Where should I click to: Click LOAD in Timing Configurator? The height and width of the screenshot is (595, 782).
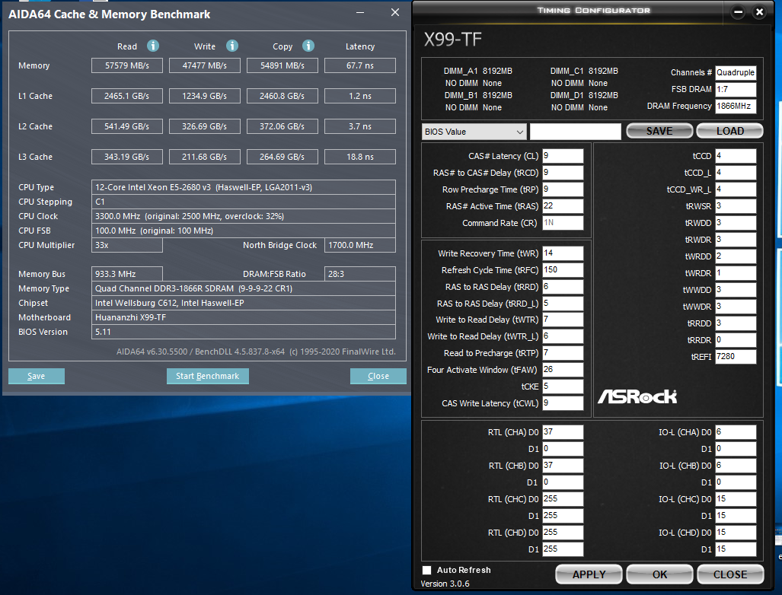tap(729, 131)
